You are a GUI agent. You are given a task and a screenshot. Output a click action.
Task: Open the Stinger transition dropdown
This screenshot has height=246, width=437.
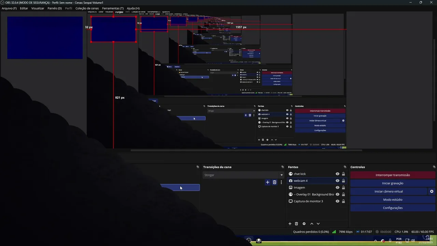[243, 175]
